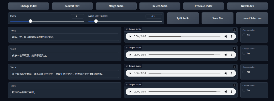
Task: Play the Text 6 output audio
Action: (x=130, y=55)
